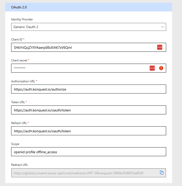Click the Refresh URL label
The height and width of the screenshot is (186, 182).
(x=19, y=123)
